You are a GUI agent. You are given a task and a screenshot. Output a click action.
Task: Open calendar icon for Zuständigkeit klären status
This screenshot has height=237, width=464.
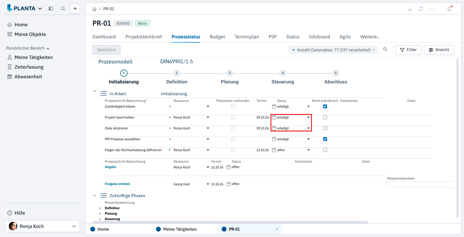point(274,106)
